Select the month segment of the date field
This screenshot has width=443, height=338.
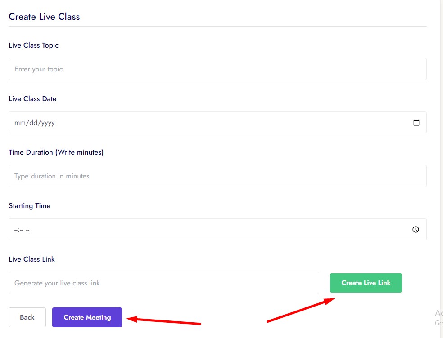pyautogui.click(x=19, y=123)
